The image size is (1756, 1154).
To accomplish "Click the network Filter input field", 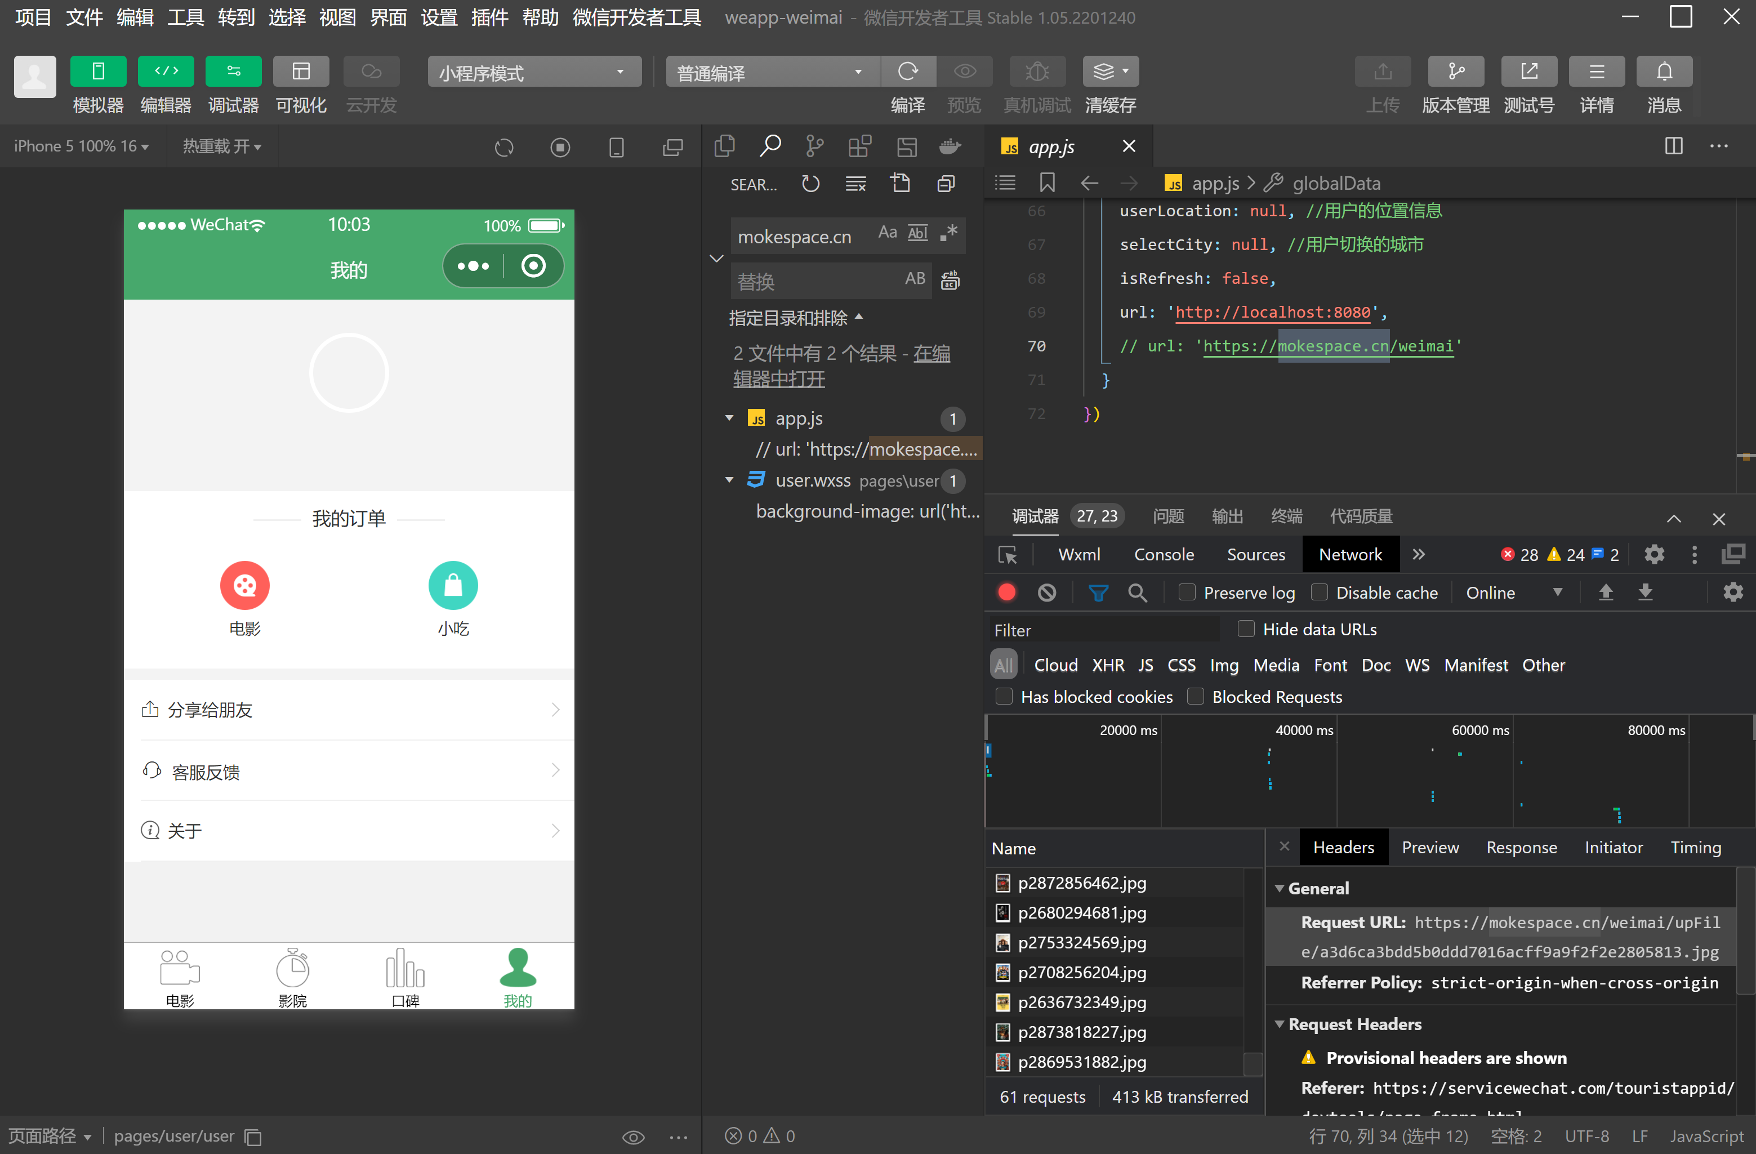I will 1103,630.
